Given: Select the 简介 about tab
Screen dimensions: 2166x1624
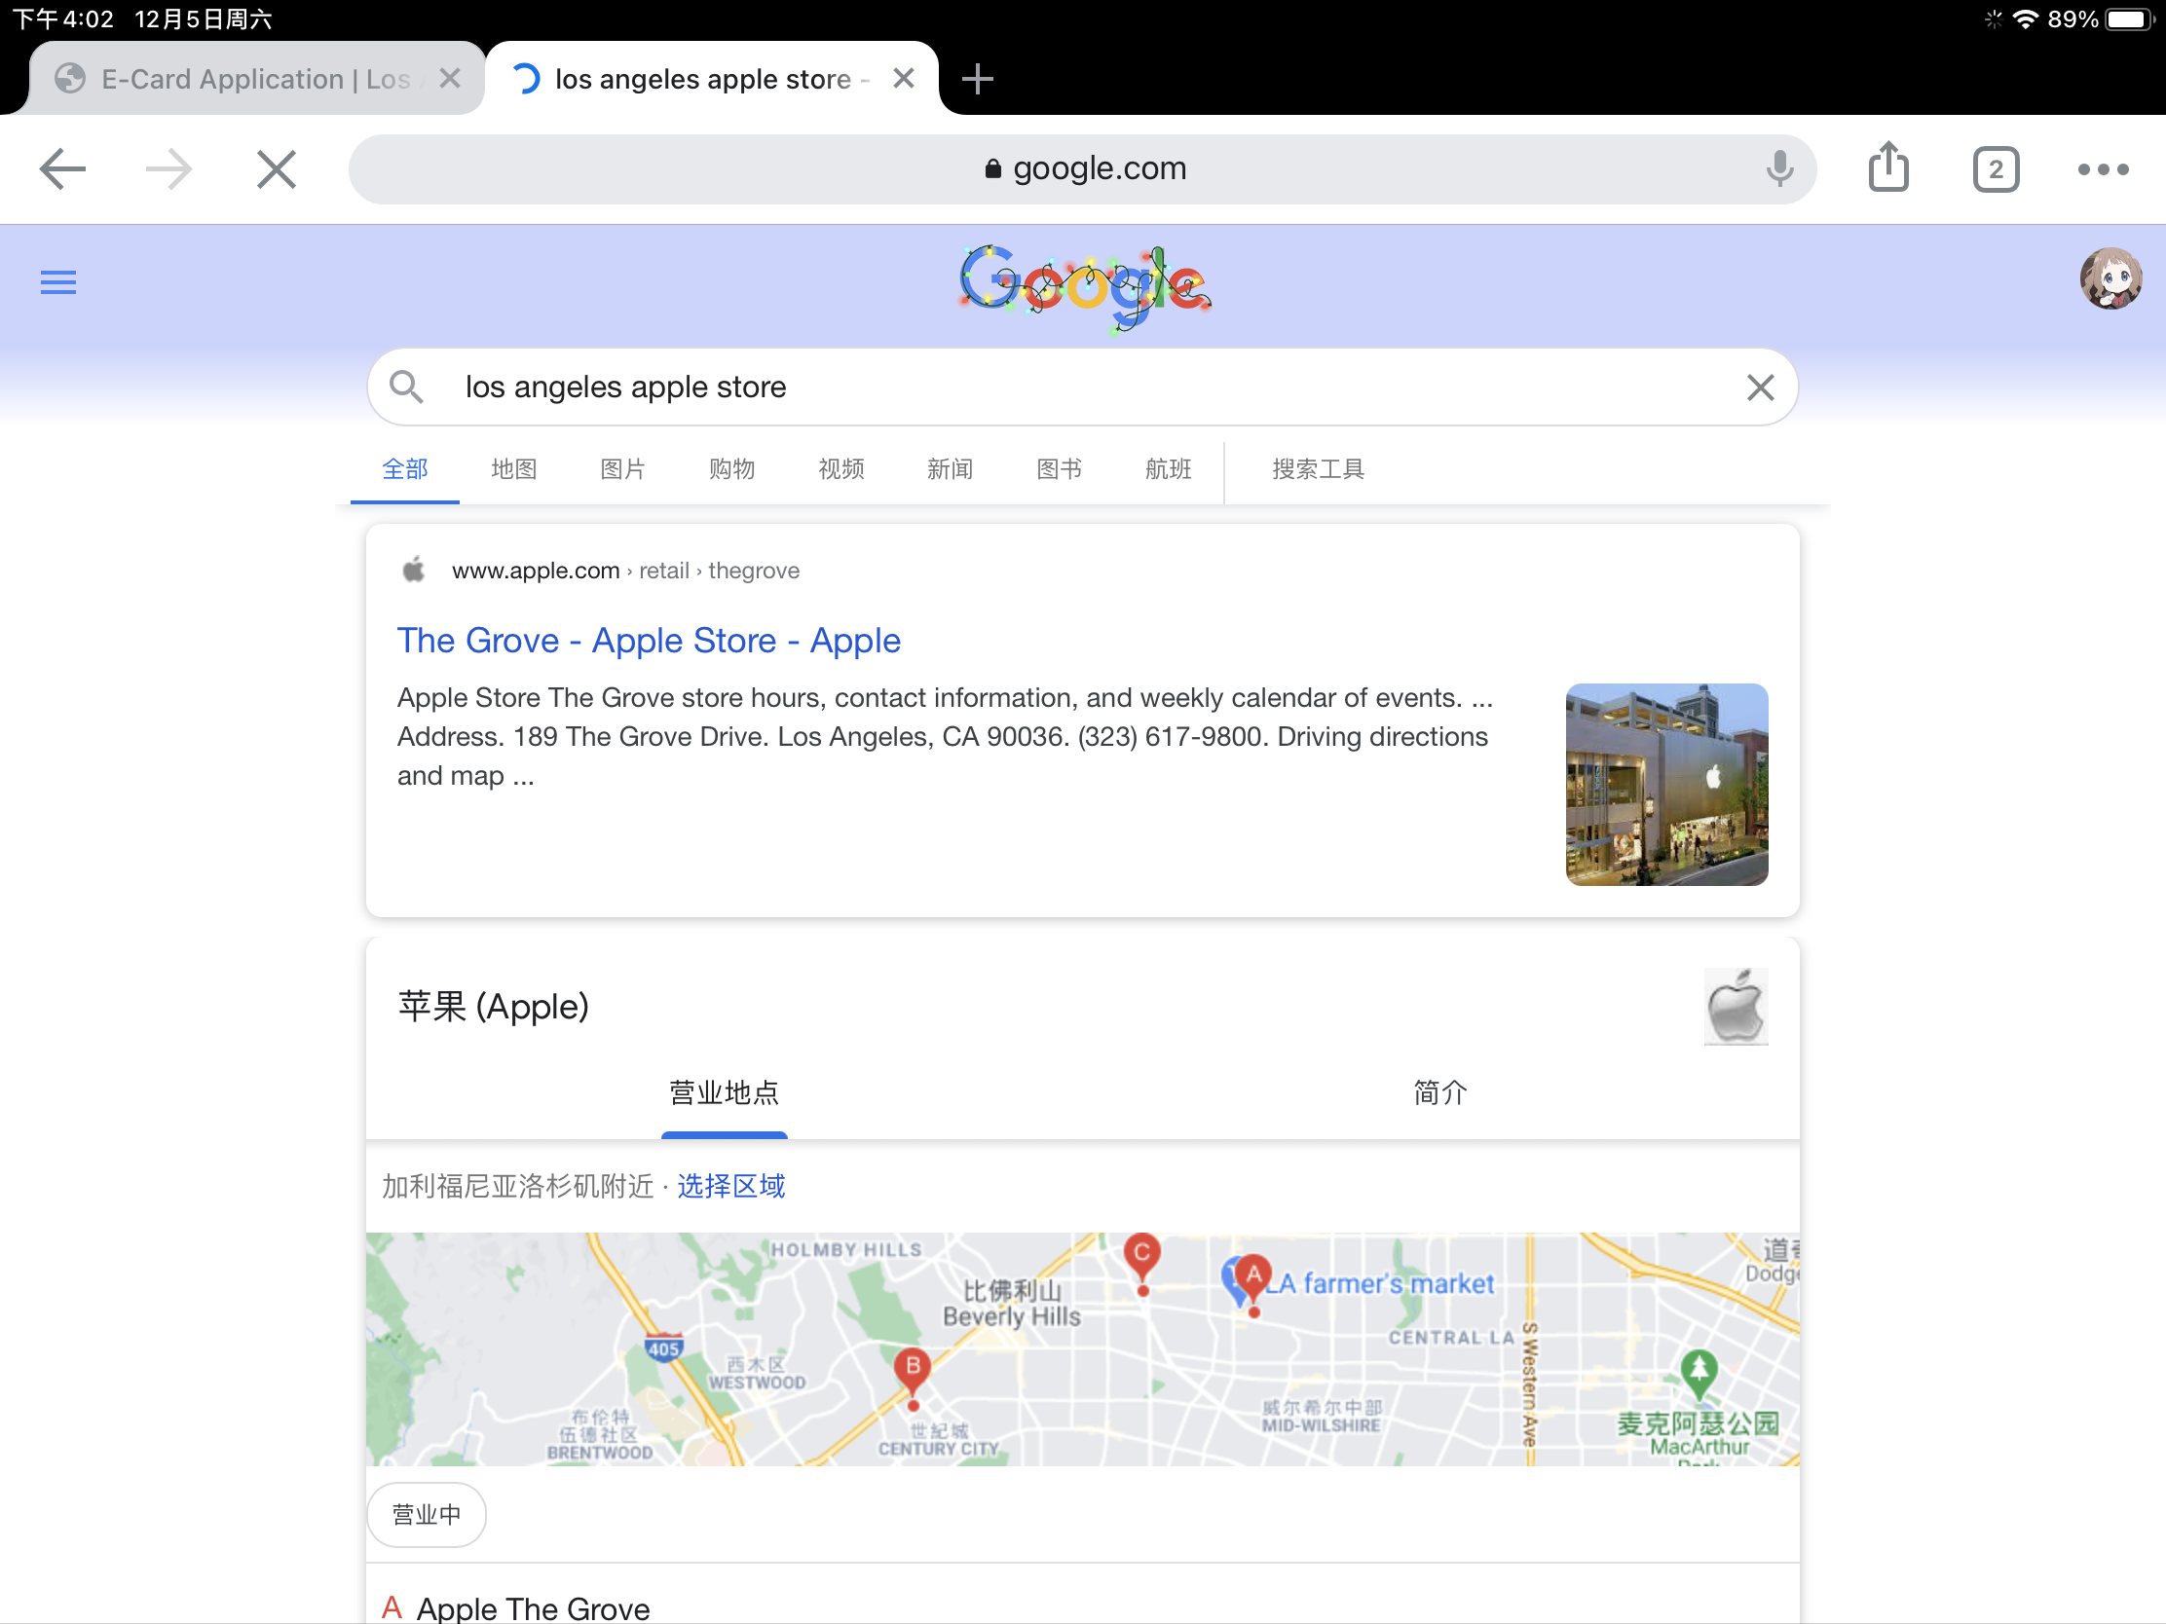Looking at the screenshot, I should coord(1439,1092).
